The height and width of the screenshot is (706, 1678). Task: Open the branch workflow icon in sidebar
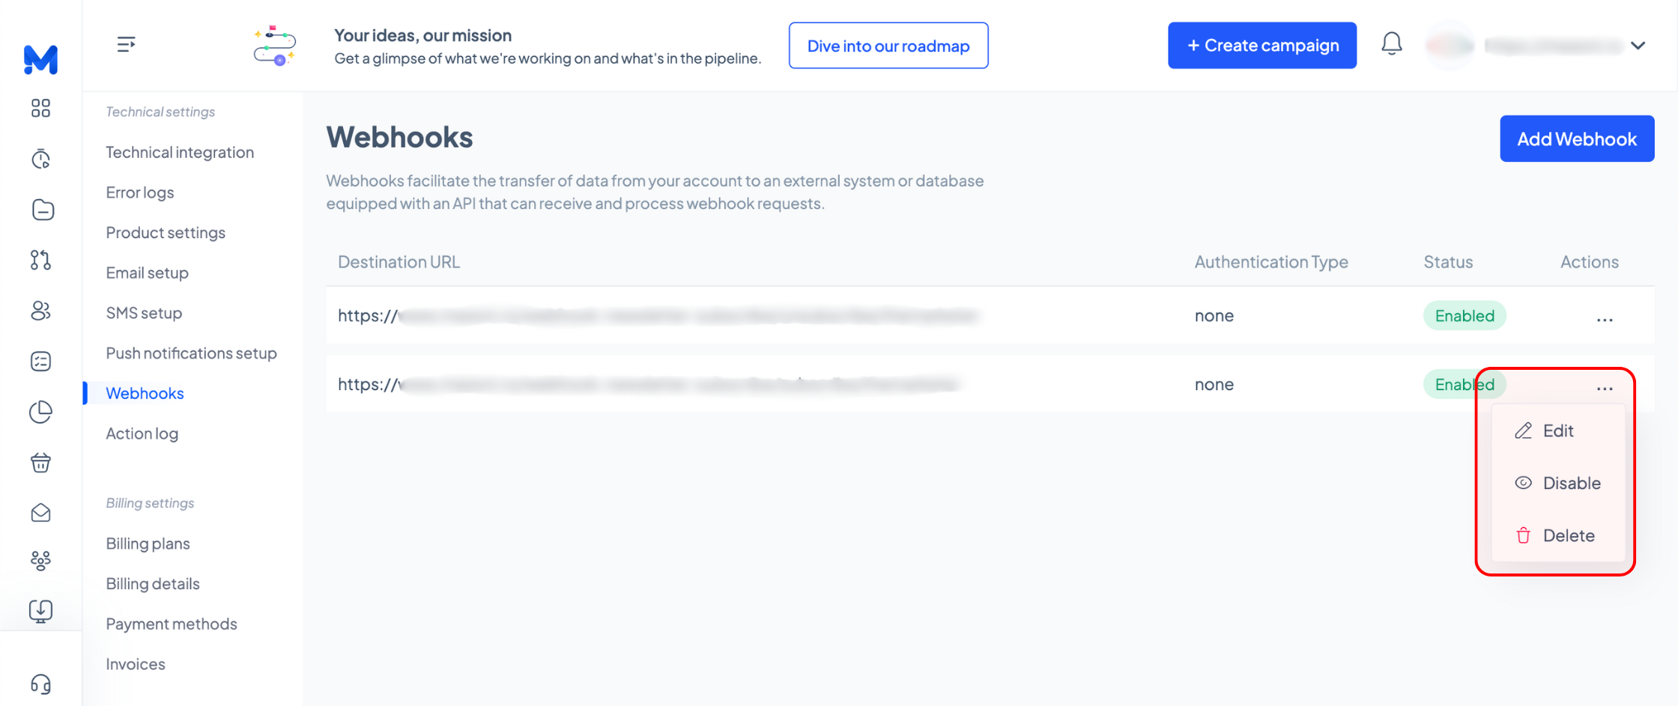(x=40, y=260)
